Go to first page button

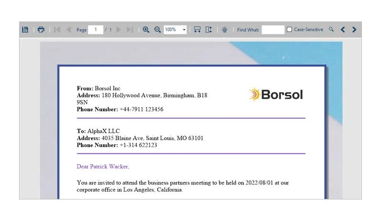(x=57, y=30)
